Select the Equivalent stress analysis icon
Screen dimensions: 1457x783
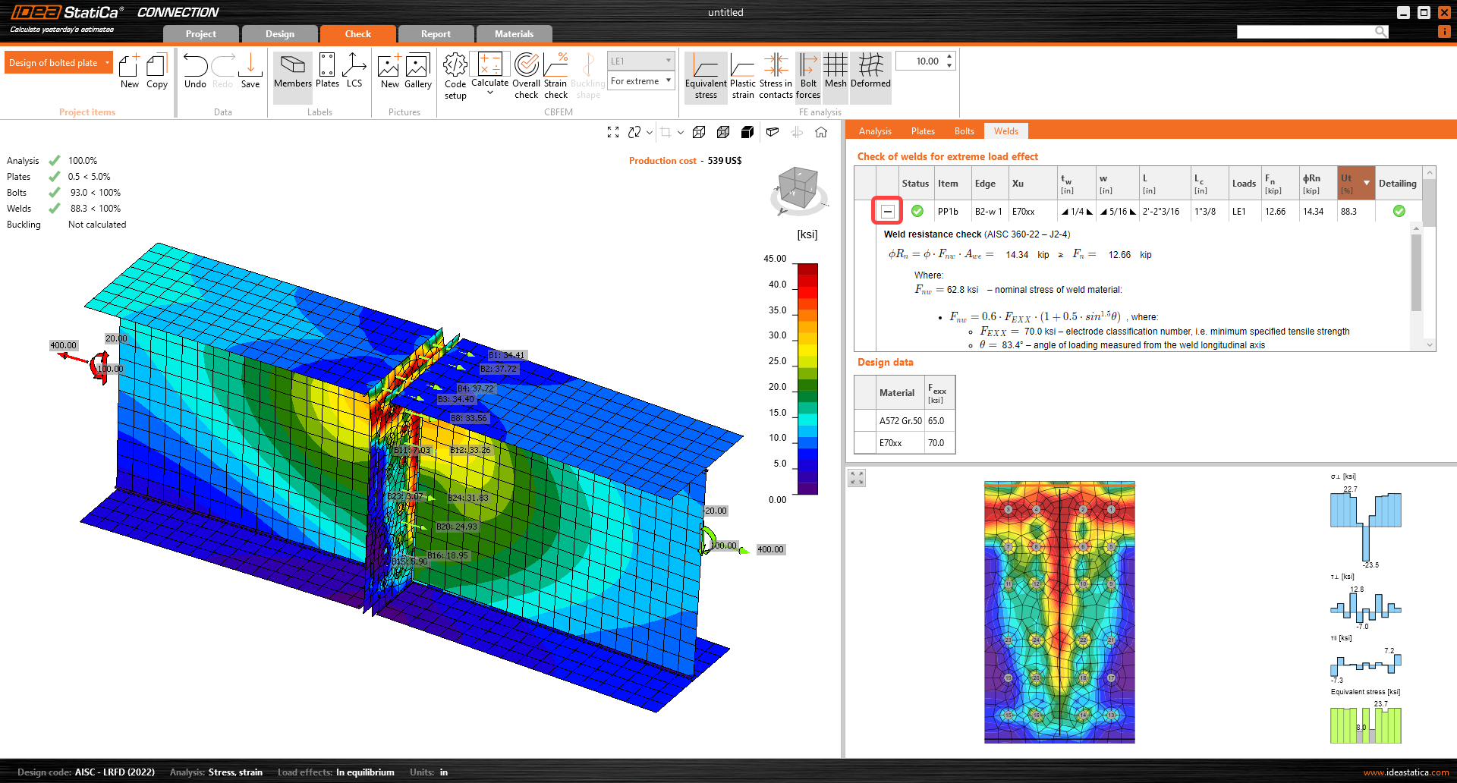tap(706, 76)
